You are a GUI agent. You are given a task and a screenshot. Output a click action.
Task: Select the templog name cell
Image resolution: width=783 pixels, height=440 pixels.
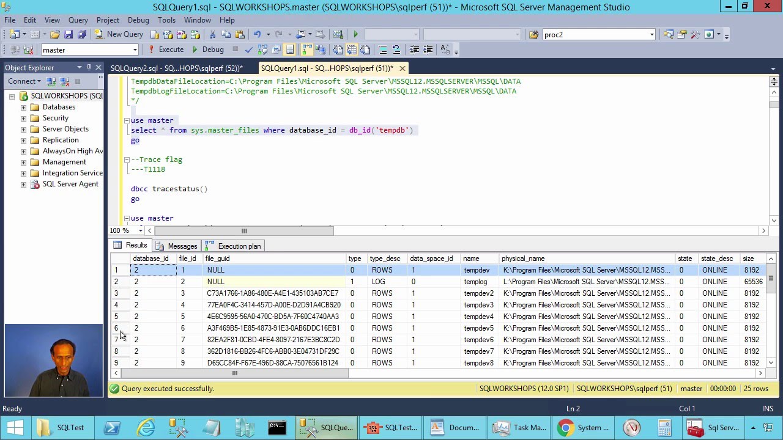(x=480, y=281)
